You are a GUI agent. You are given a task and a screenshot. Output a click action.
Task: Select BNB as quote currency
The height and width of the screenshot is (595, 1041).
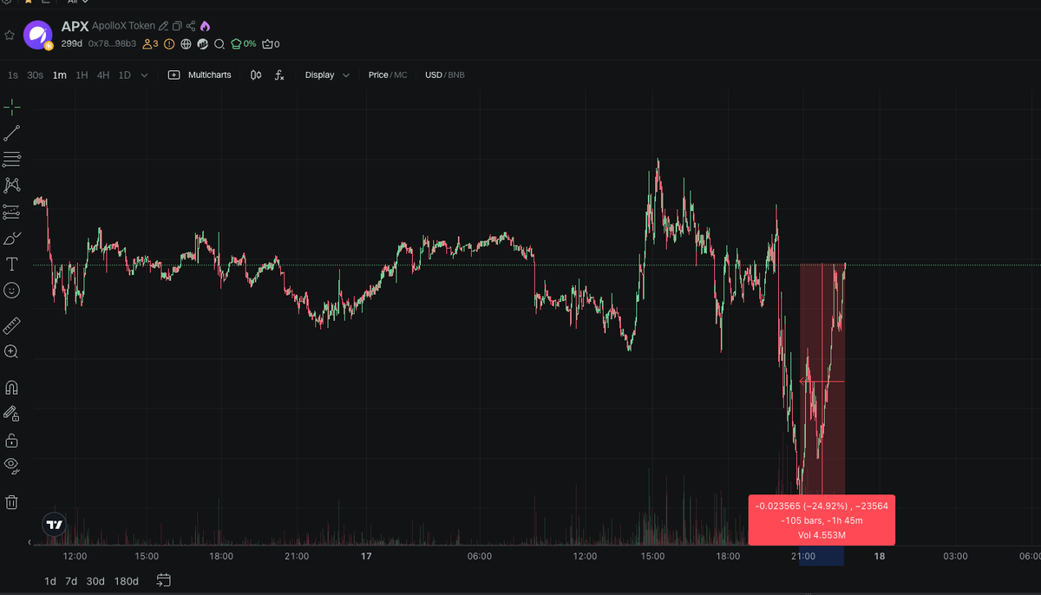click(456, 75)
